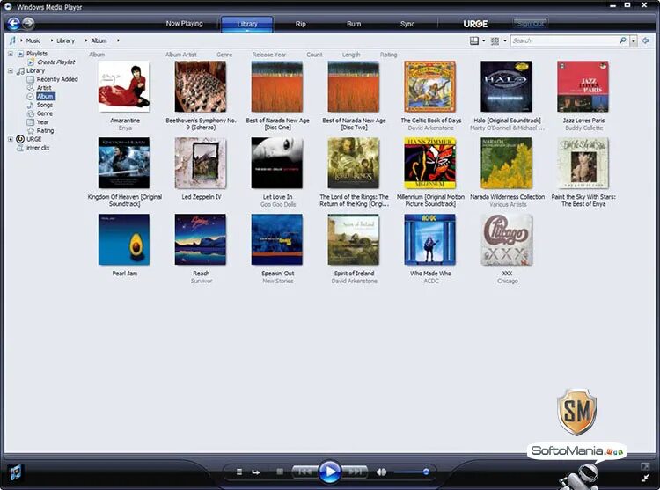Select the Halo Original Soundtrack cover
Image resolution: width=660 pixels, height=490 pixels.
(506, 86)
